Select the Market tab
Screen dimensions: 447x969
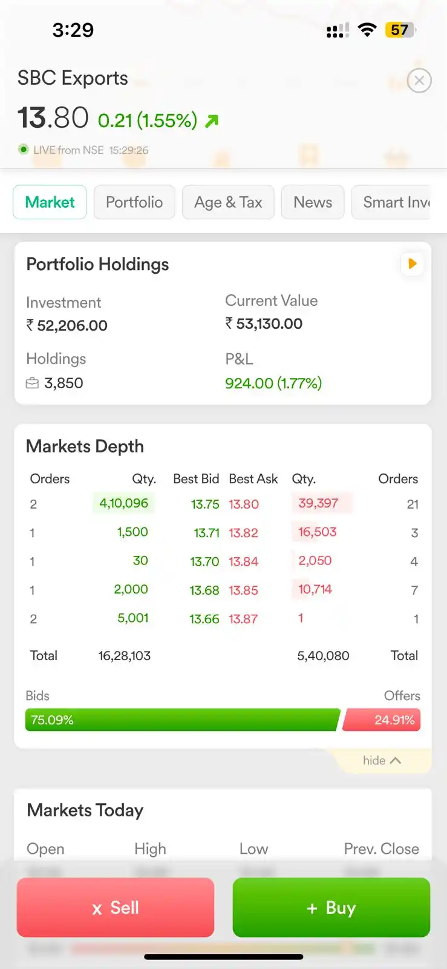pyautogui.click(x=50, y=202)
